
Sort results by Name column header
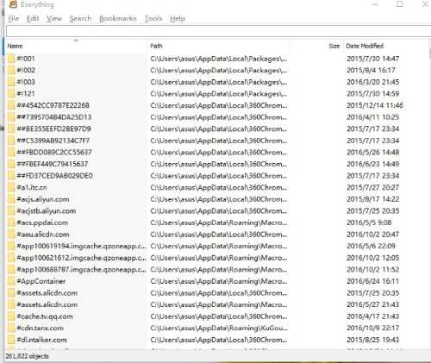pos(76,46)
